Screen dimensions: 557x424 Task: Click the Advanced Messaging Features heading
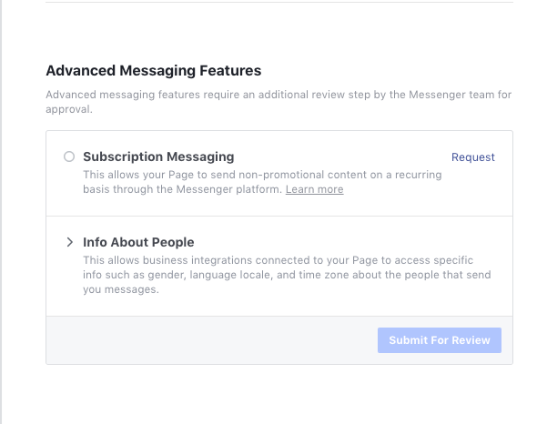154,71
